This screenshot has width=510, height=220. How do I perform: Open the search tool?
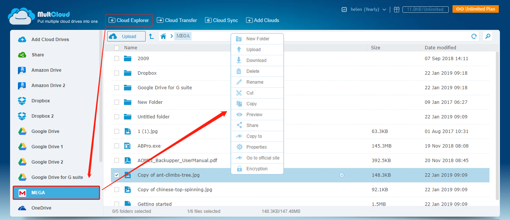[x=488, y=36]
